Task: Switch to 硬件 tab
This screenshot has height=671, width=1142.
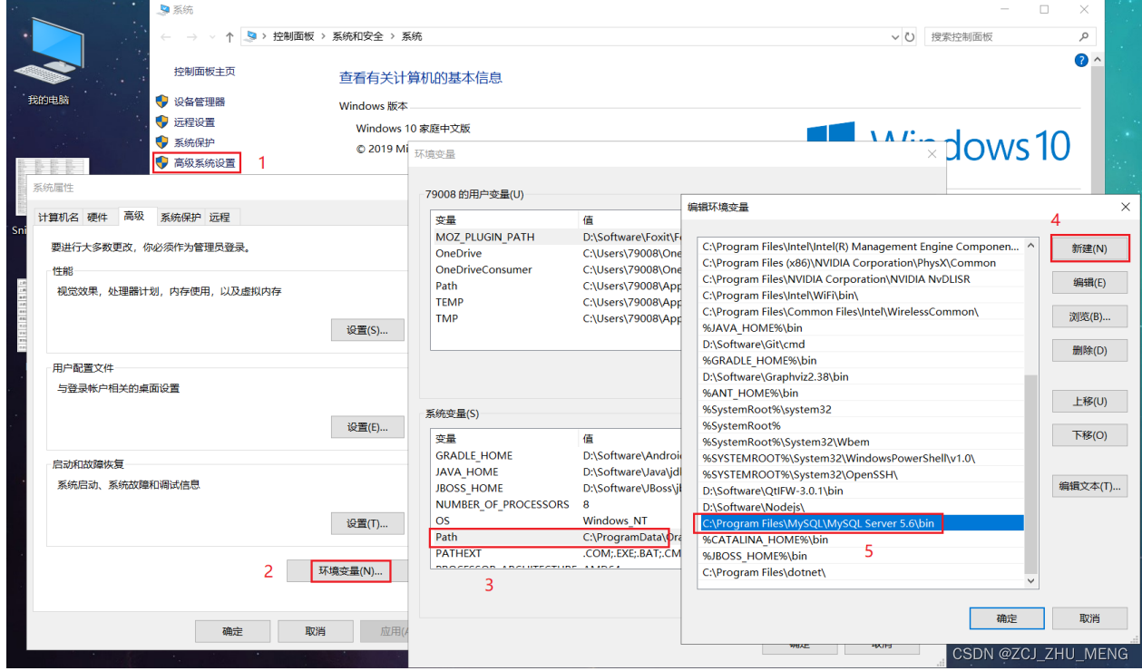Action: click(x=98, y=218)
